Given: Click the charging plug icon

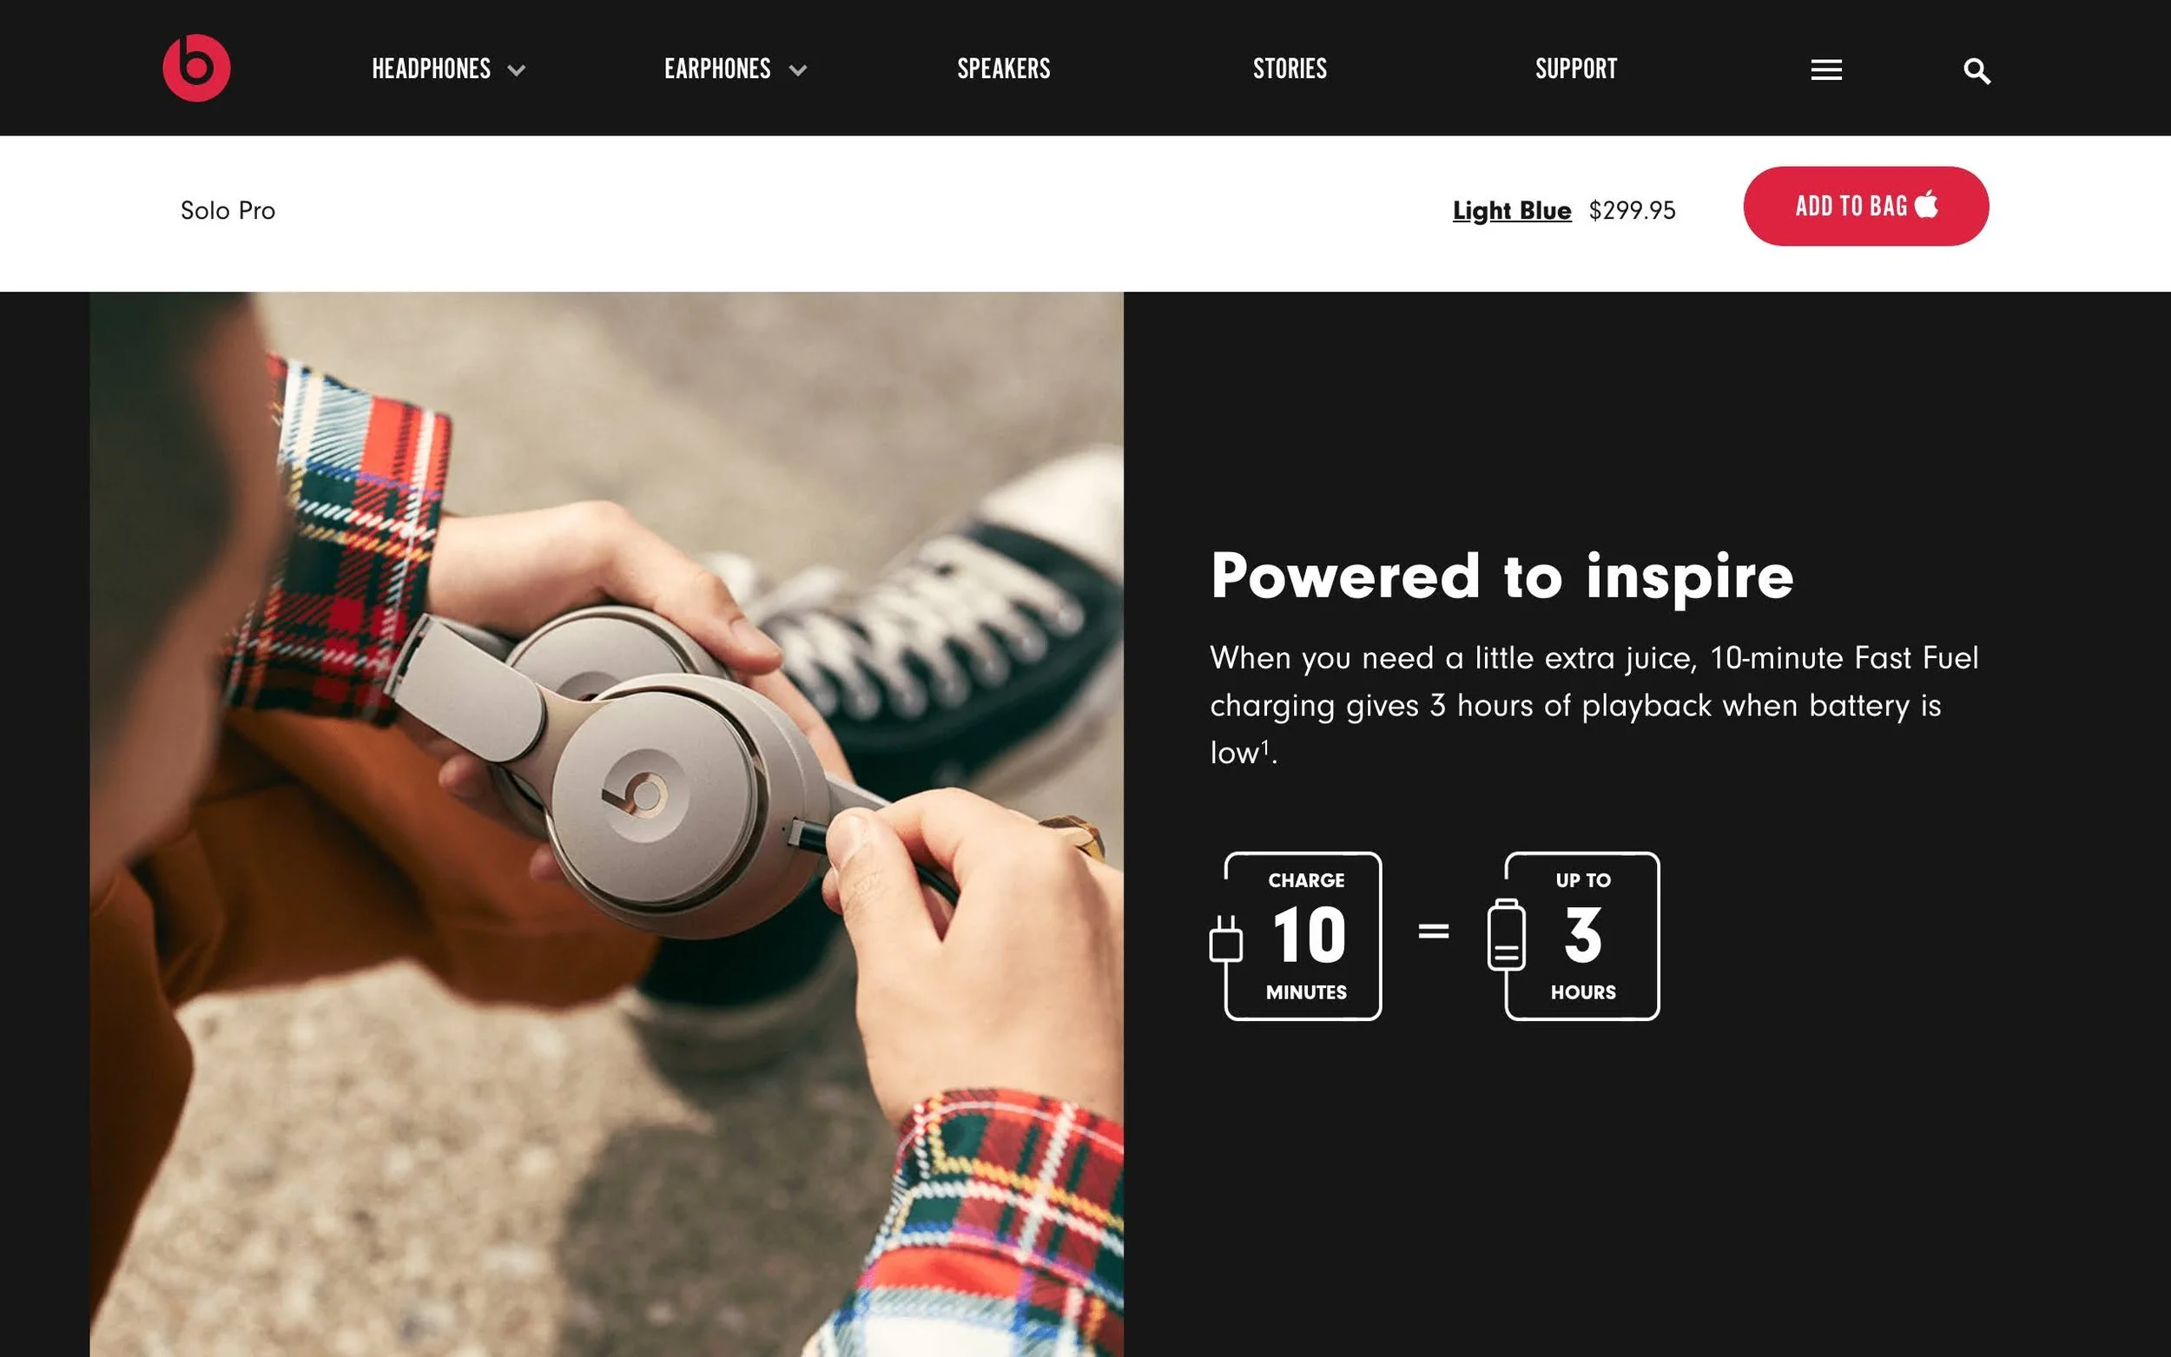Looking at the screenshot, I should pos(1226,939).
